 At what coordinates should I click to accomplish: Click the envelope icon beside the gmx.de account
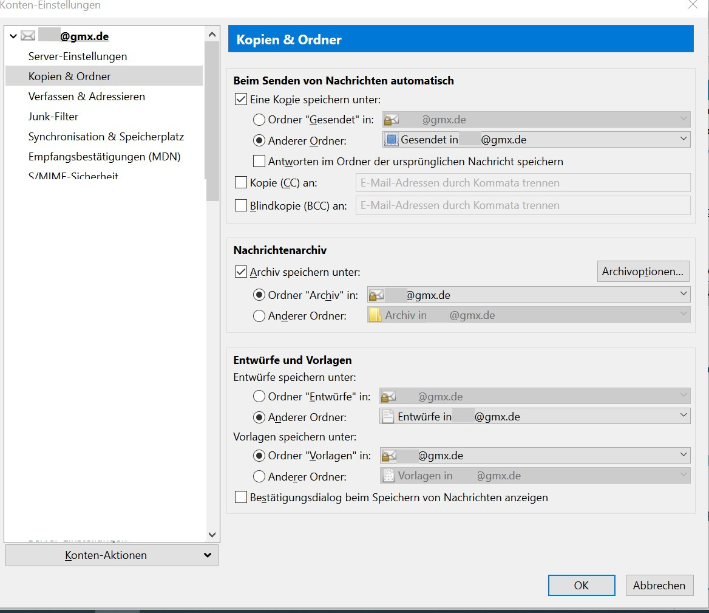(x=28, y=36)
